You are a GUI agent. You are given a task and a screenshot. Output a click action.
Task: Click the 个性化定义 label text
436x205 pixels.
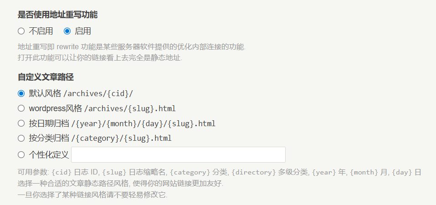click(x=49, y=155)
